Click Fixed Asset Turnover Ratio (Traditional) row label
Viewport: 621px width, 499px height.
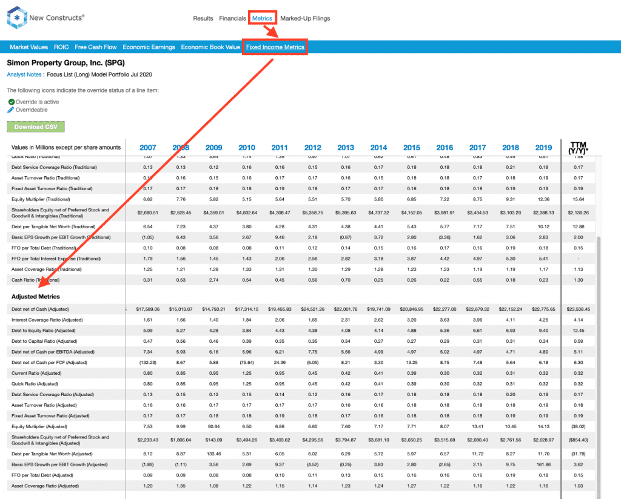[x=52, y=188]
